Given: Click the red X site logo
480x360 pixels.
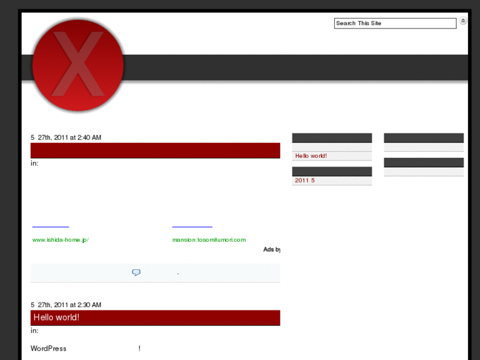Looking at the screenshot, I should [78, 65].
